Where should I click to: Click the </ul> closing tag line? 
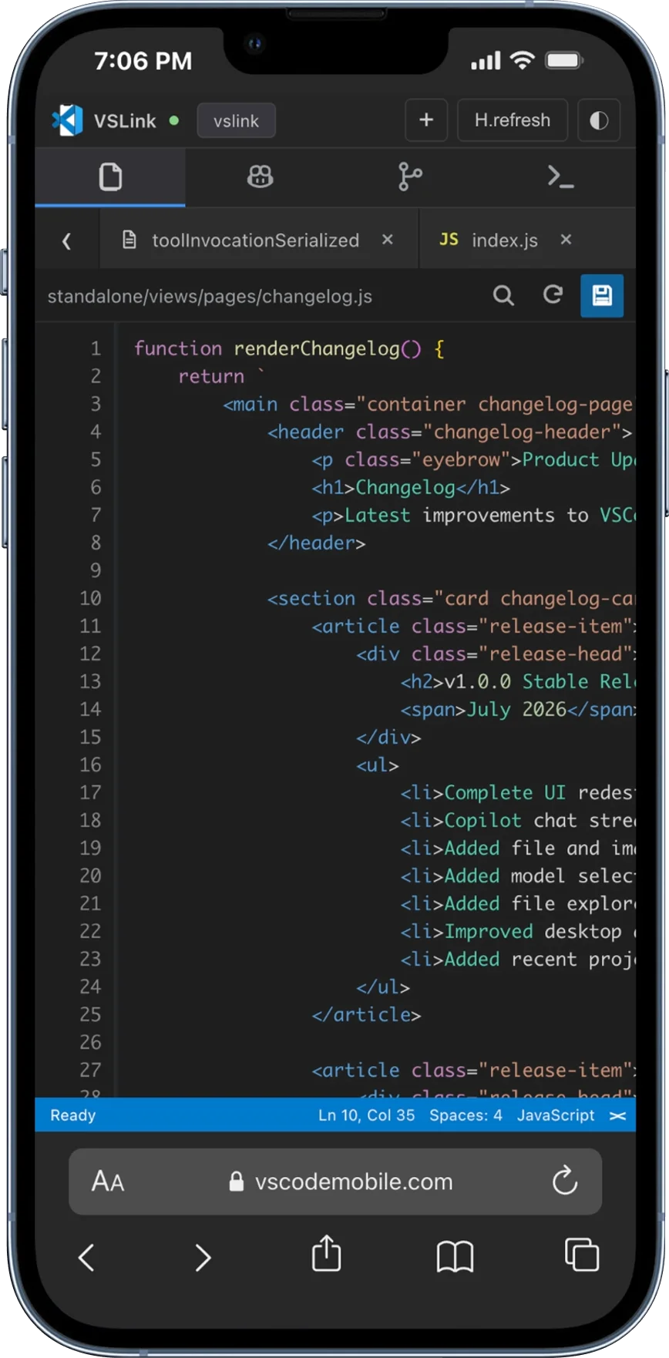point(383,987)
